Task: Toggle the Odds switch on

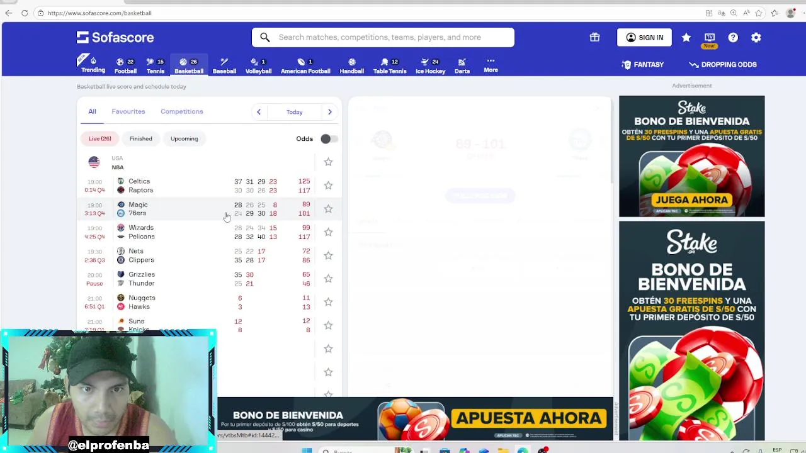Action: tap(328, 138)
